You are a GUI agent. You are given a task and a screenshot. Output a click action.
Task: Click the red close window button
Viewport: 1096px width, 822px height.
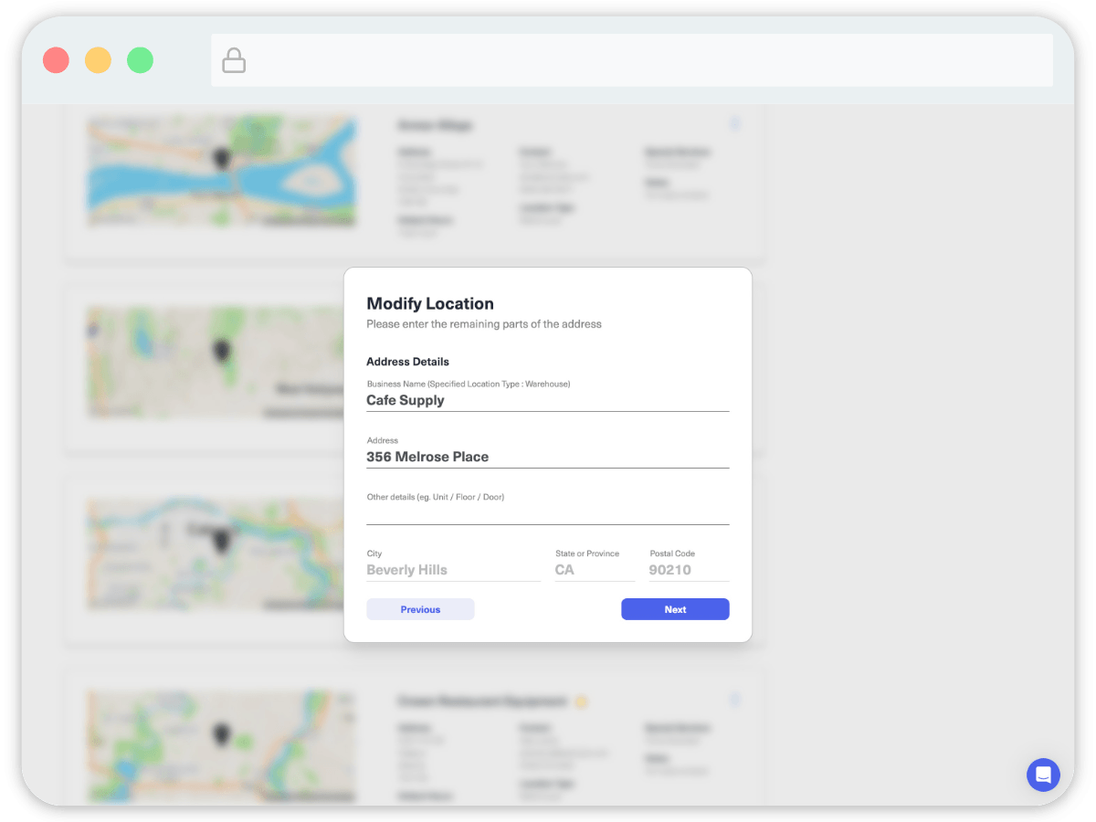(56, 61)
